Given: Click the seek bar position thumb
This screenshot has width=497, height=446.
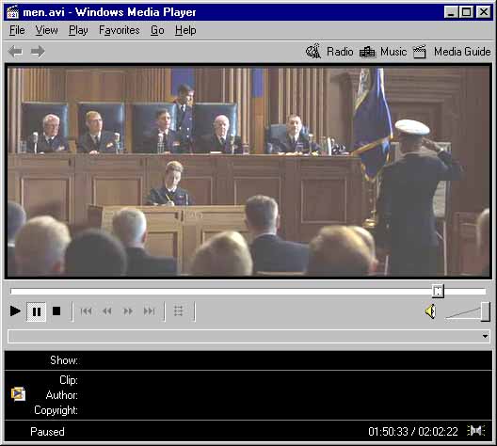Looking at the screenshot, I should coord(438,291).
